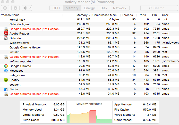Focus the Search field

(159, 8)
